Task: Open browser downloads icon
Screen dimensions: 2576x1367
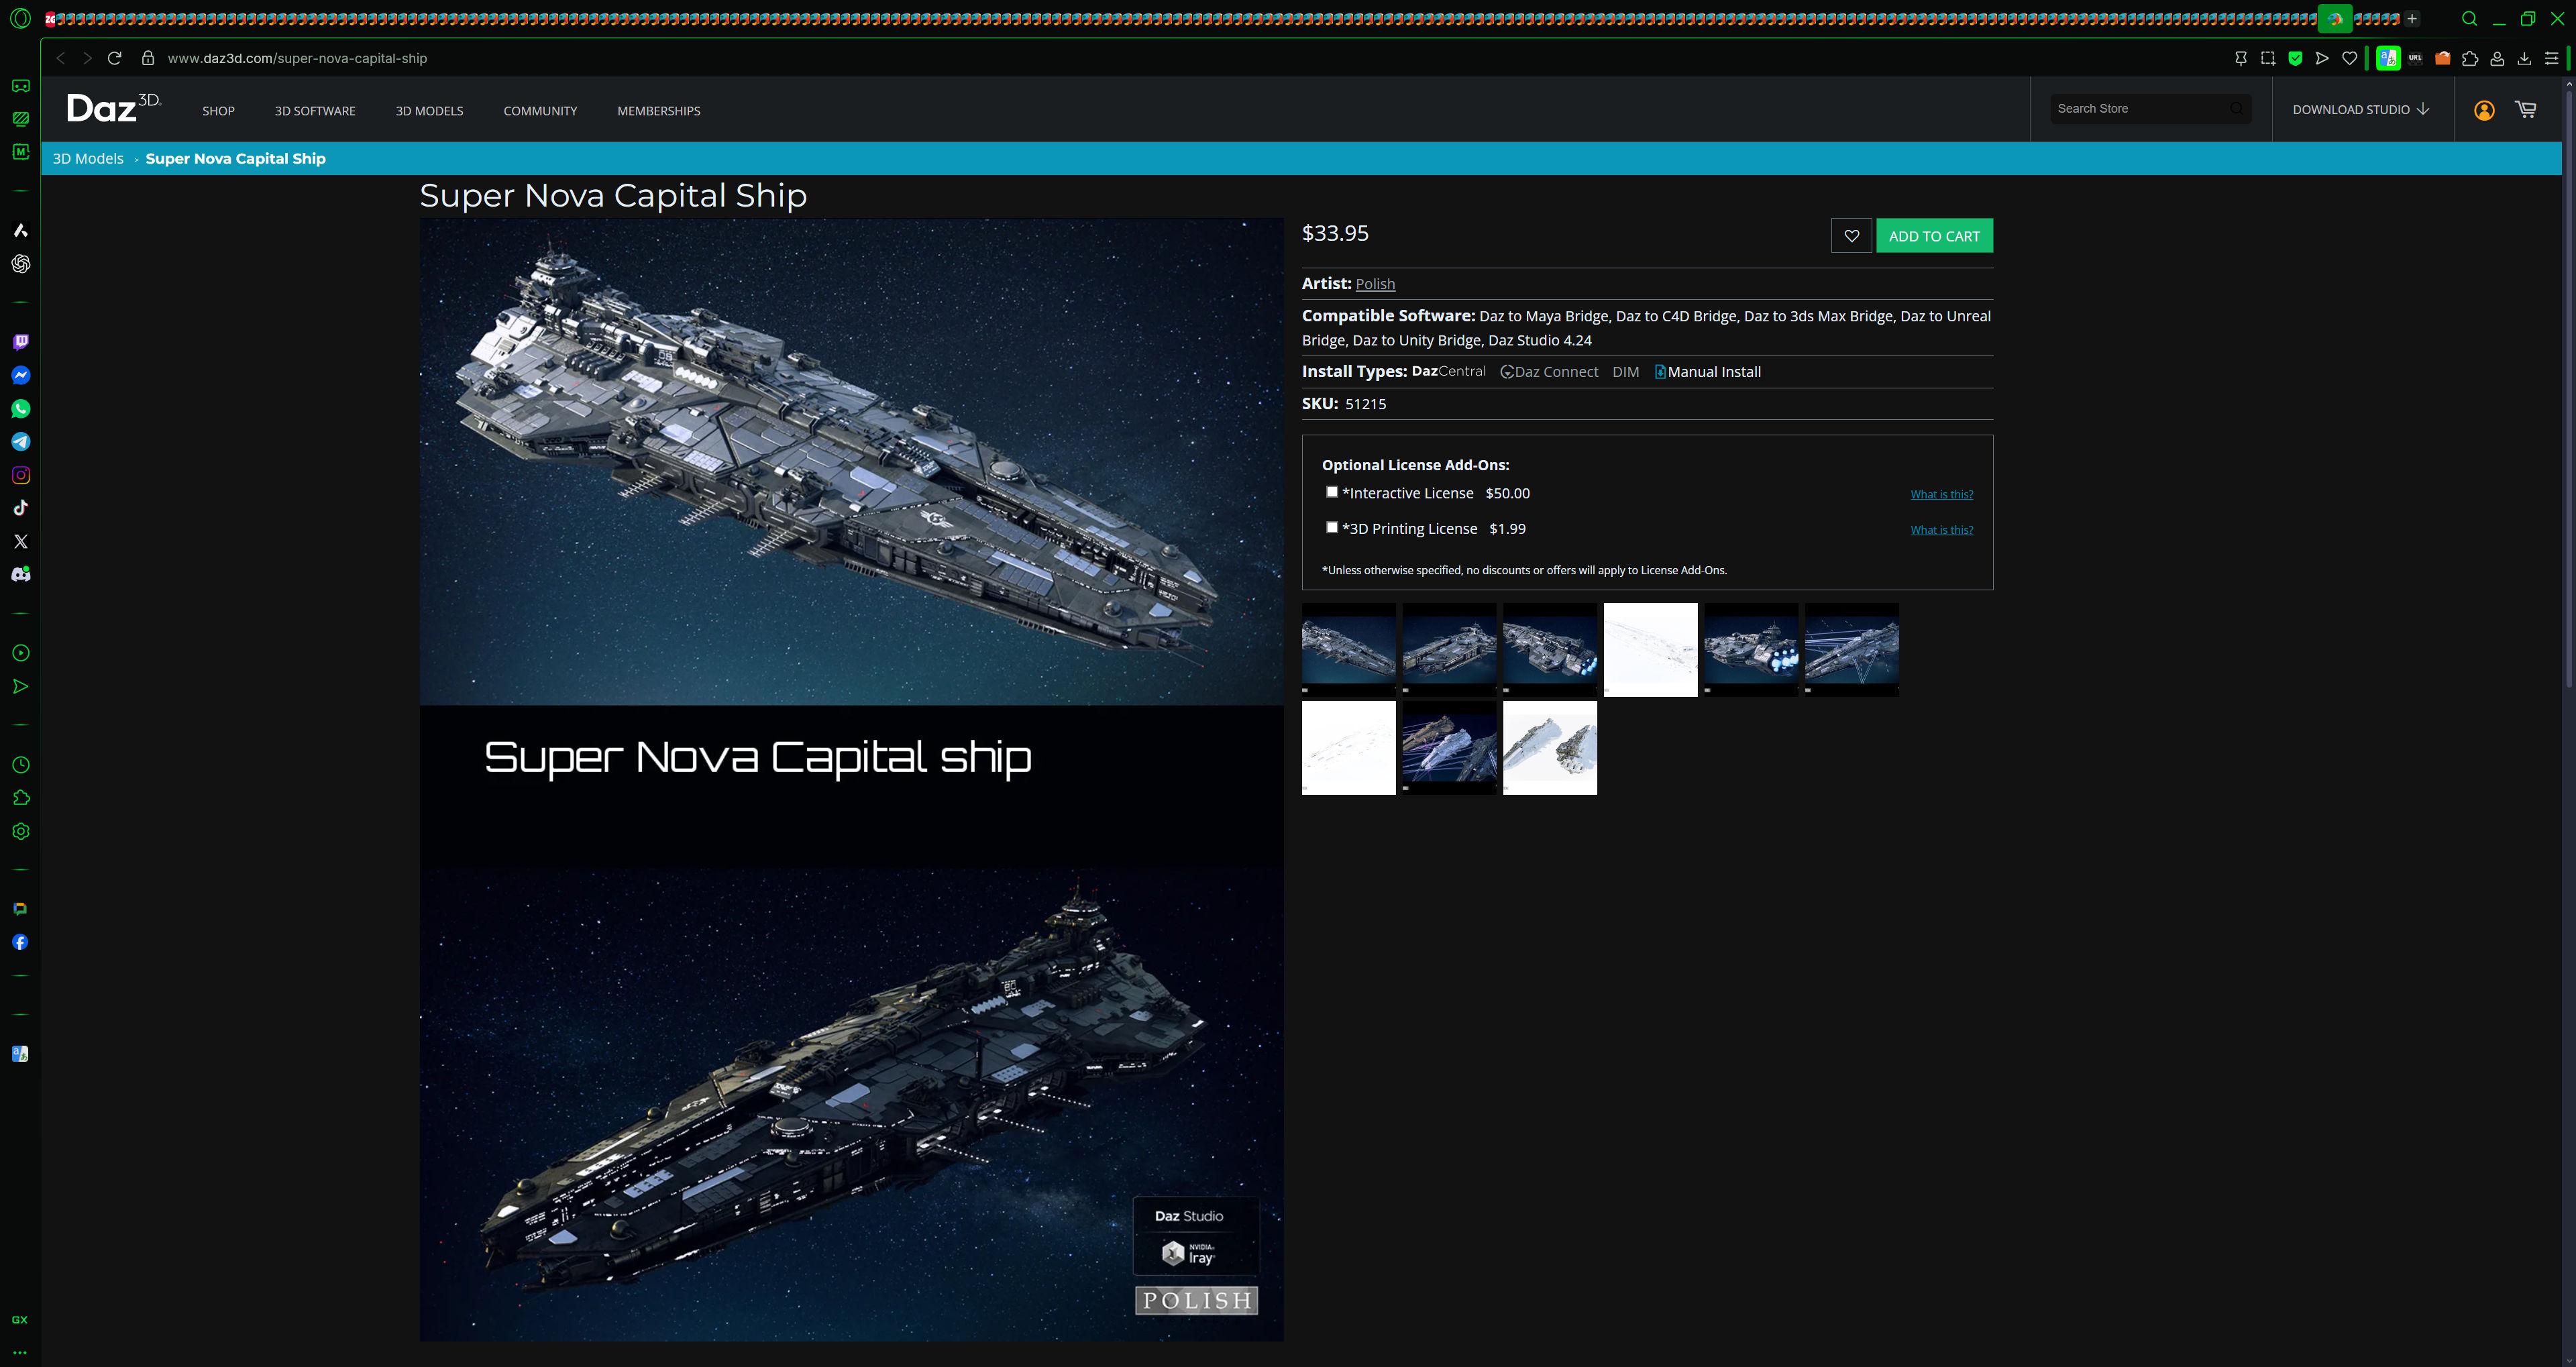Action: point(2524,58)
